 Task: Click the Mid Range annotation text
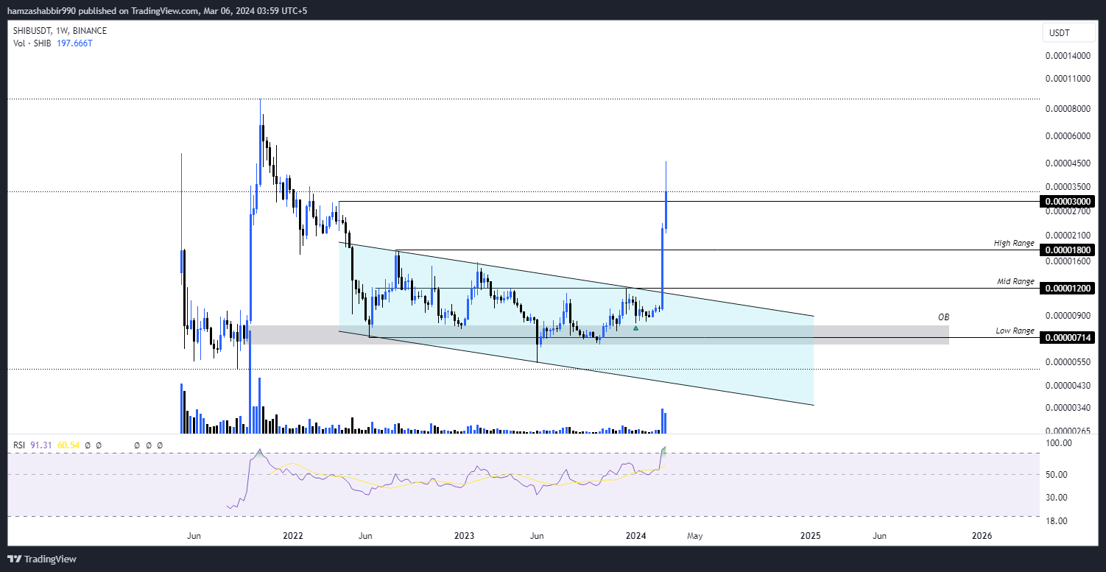[x=1015, y=281]
